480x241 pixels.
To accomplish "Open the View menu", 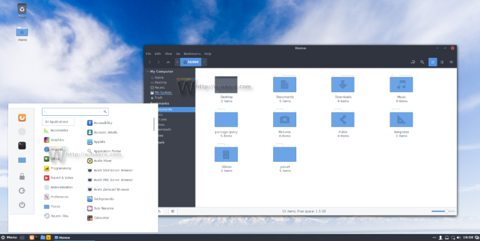I will 168,54.
